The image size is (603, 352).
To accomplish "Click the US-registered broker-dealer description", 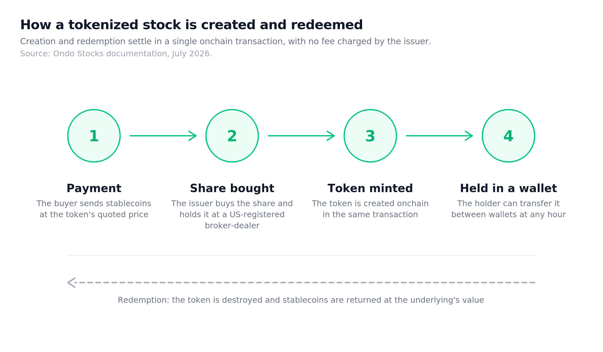I will point(232,215).
